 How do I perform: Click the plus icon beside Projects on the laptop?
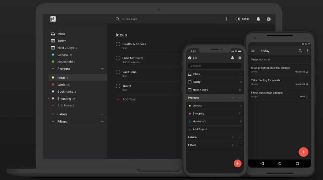102,69
